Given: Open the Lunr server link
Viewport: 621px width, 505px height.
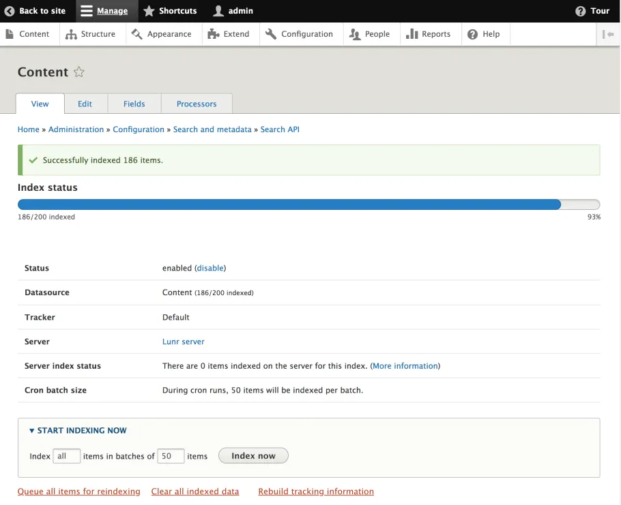Looking at the screenshot, I should (x=183, y=341).
